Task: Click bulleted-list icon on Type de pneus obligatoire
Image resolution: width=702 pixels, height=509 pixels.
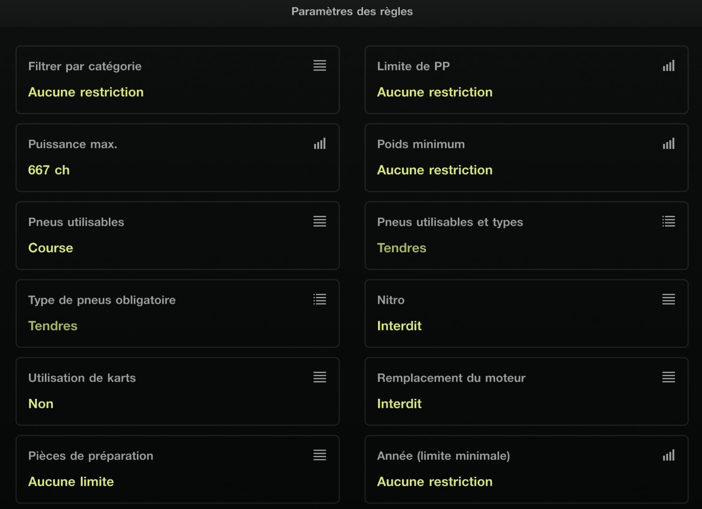Action: coord(320,299)
